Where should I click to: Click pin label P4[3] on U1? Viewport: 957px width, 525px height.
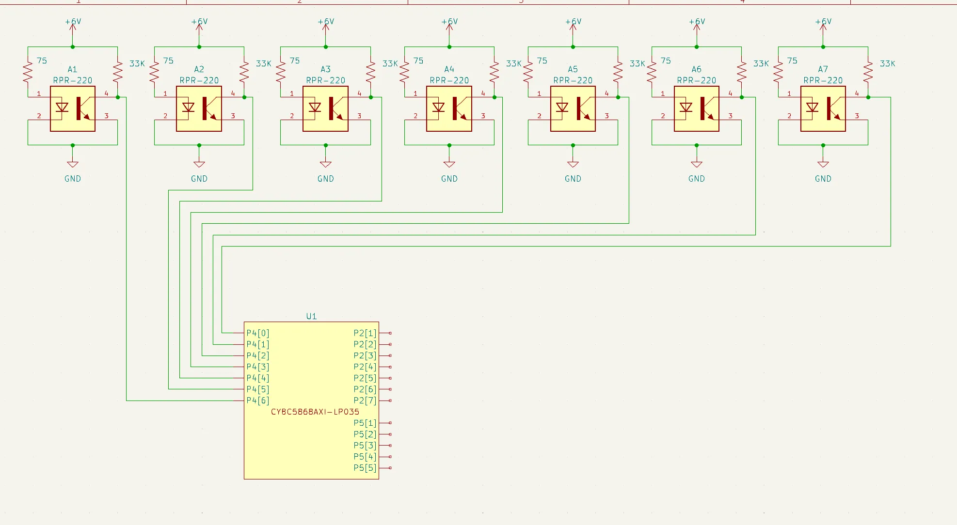257,367
